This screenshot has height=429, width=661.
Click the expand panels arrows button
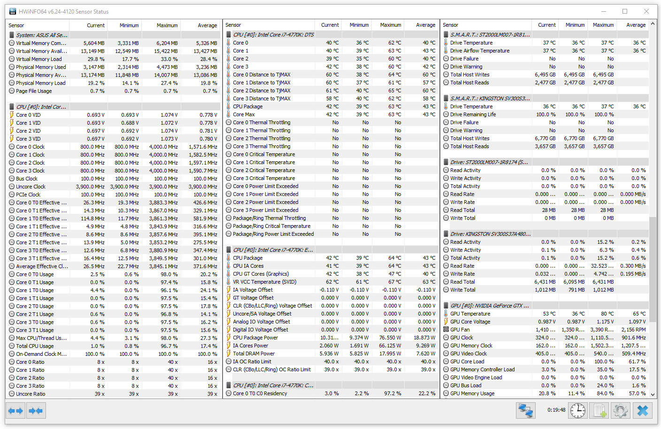point(15,411)
